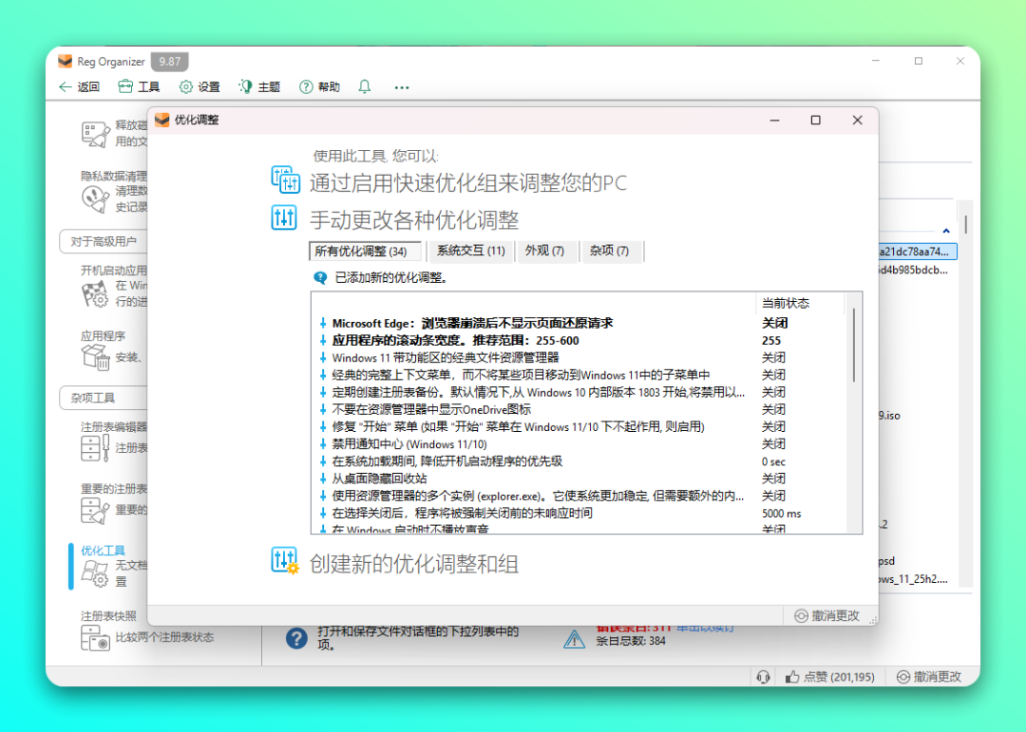Open the 工具 menu

[139, 86]
